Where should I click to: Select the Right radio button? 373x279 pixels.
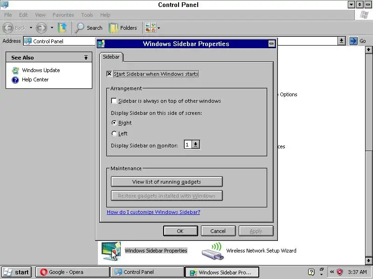(x=114, y=123)
